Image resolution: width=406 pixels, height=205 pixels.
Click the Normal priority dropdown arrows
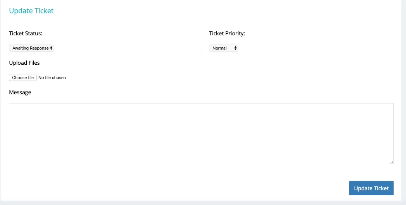coord(235,48)
